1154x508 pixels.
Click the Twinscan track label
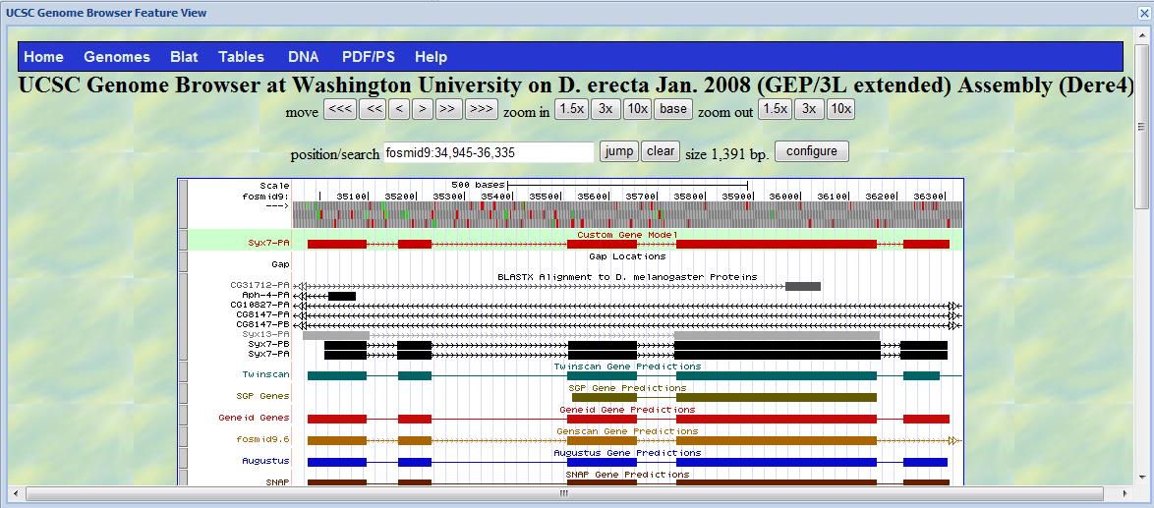266,374
